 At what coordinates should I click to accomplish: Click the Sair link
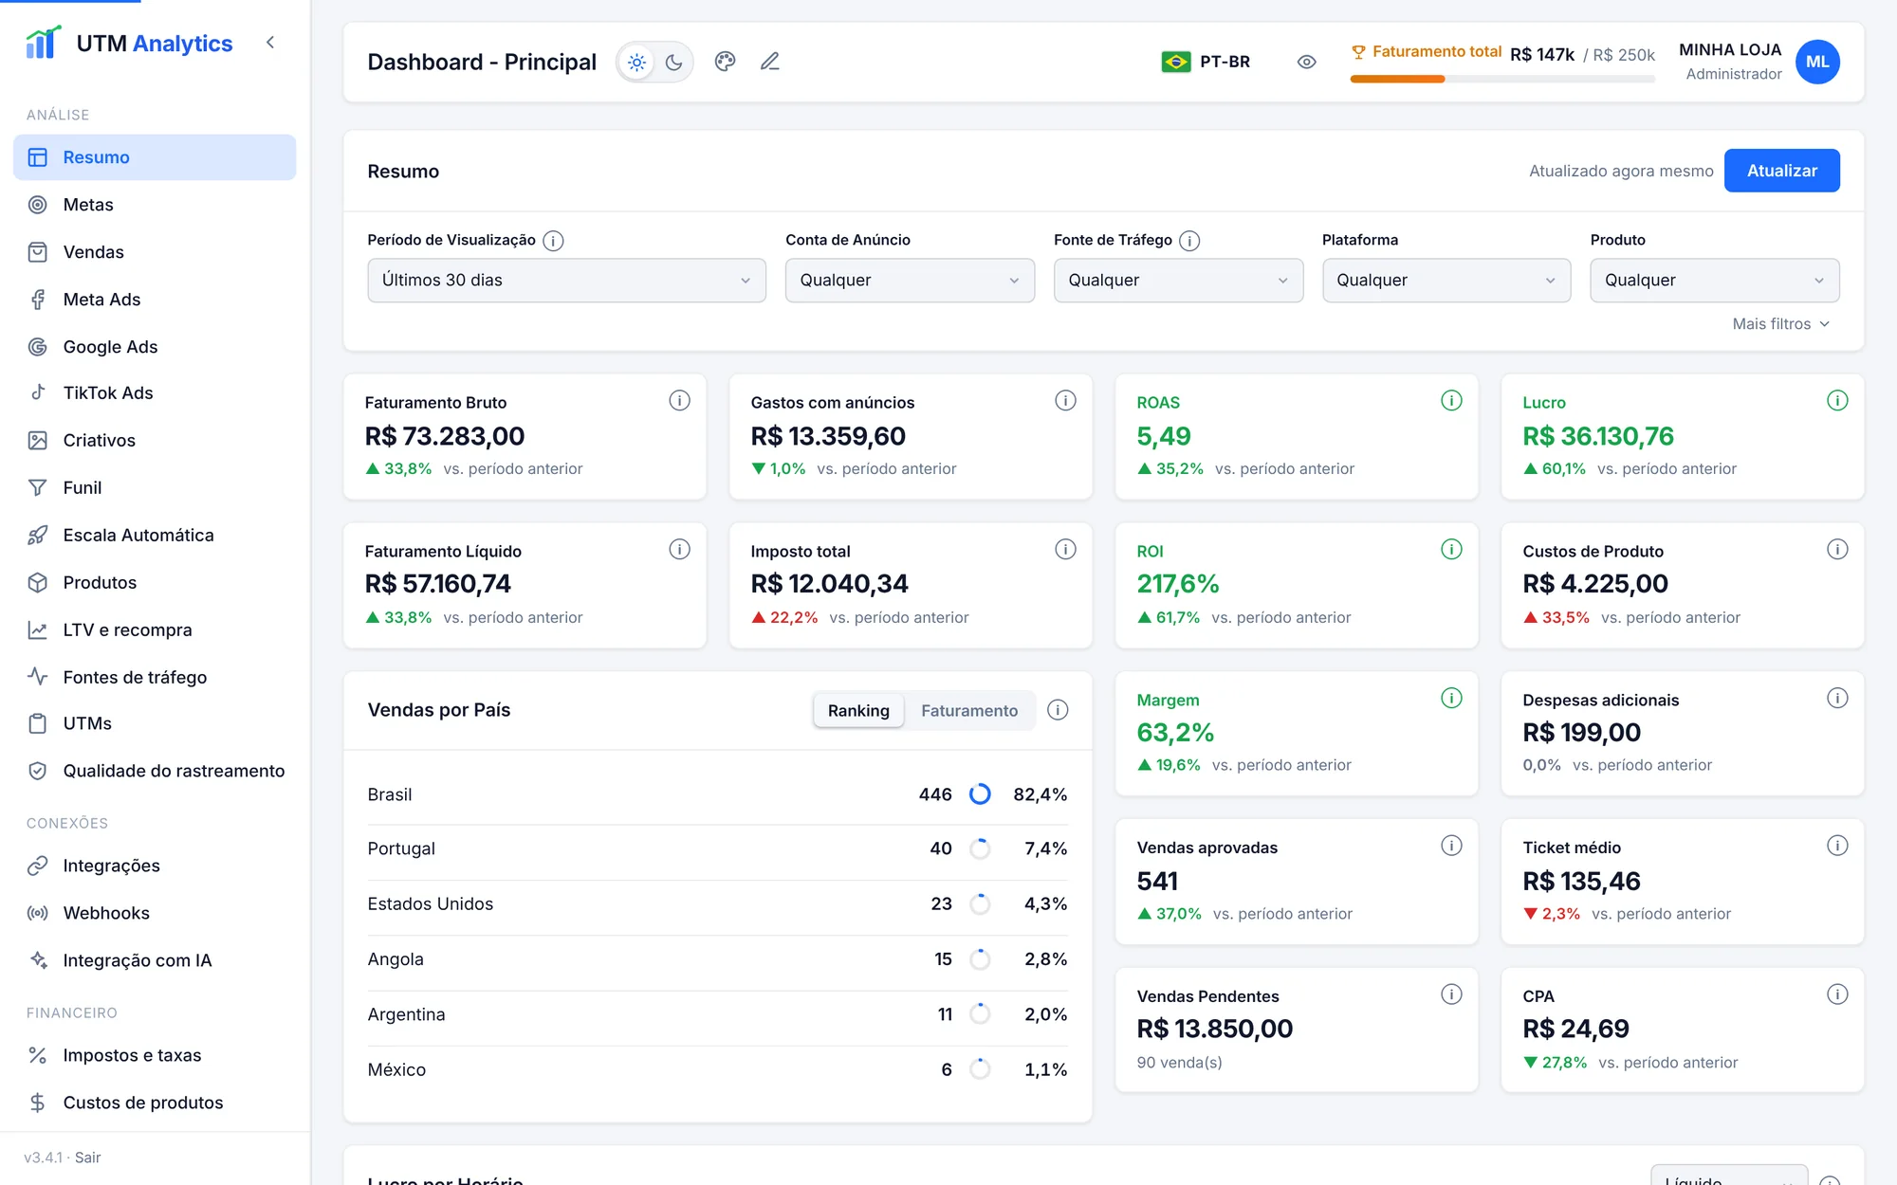click(x=87, y=1158)
